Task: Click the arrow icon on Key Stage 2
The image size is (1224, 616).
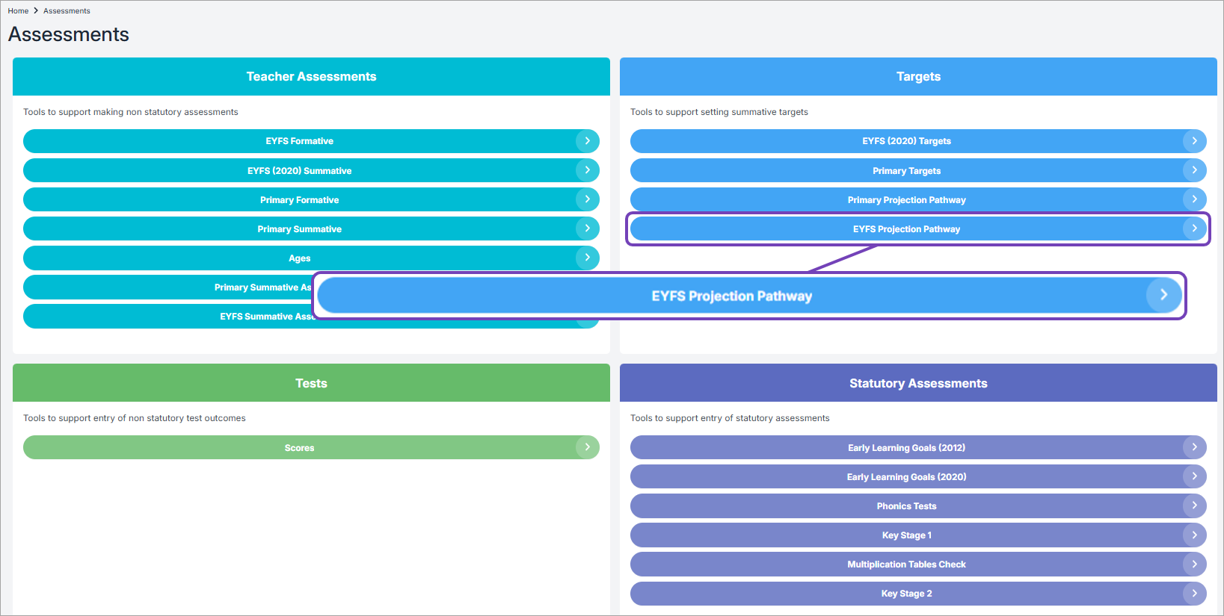Action: point(1194,594)
